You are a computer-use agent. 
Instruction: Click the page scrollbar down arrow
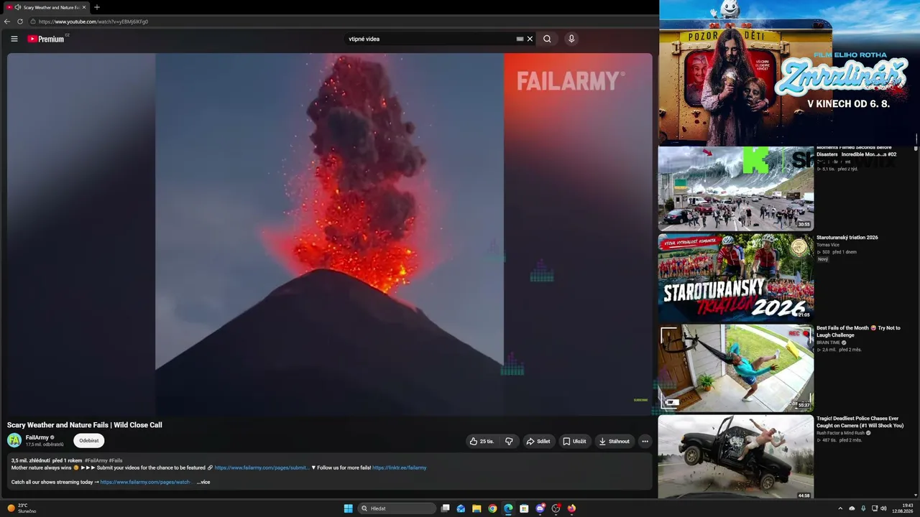pos(916,495)
